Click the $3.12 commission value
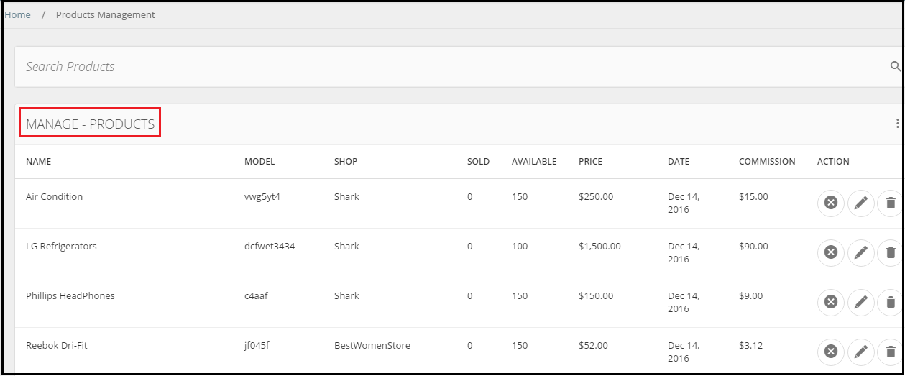905x376 pixels. (750, 346)
